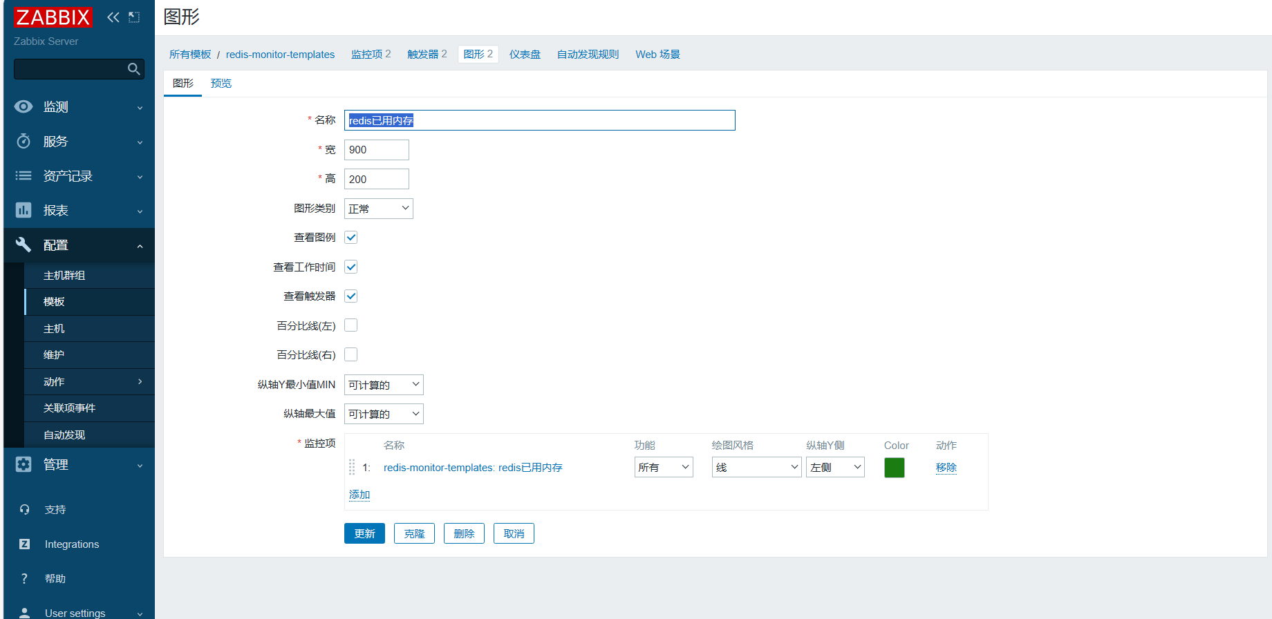Click the search magnifier icon in sidebar
The image size is (1272, 619).
pos(134,69)
